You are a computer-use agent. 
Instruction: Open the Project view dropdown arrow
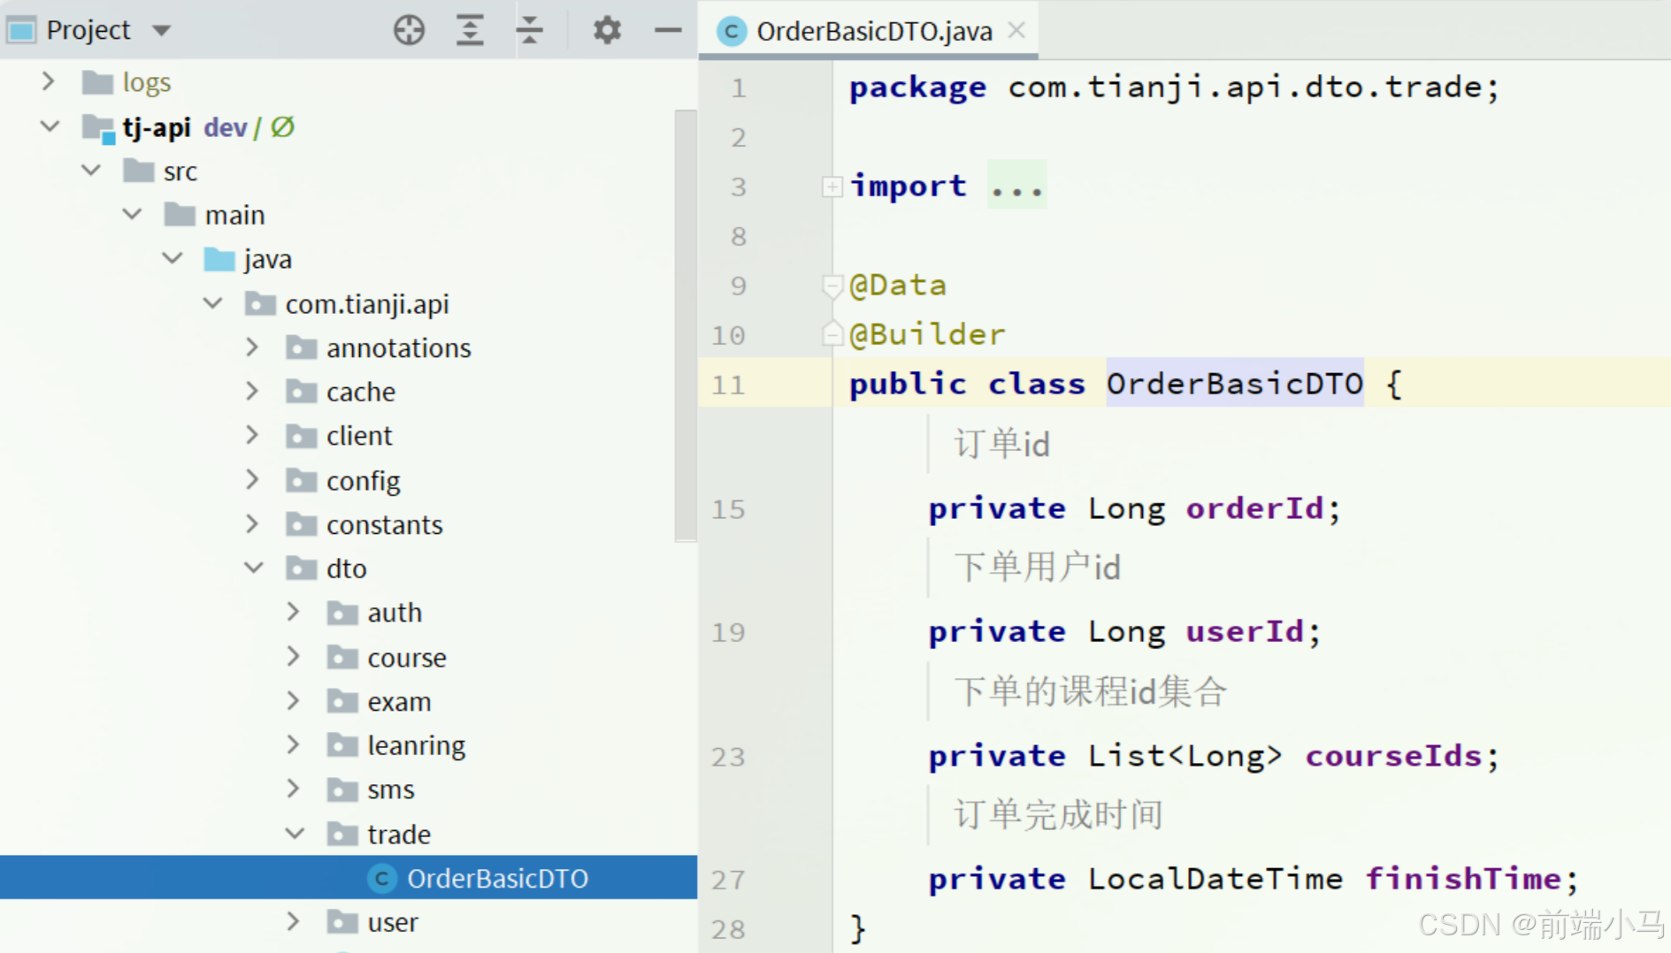[x=161, y=31]
